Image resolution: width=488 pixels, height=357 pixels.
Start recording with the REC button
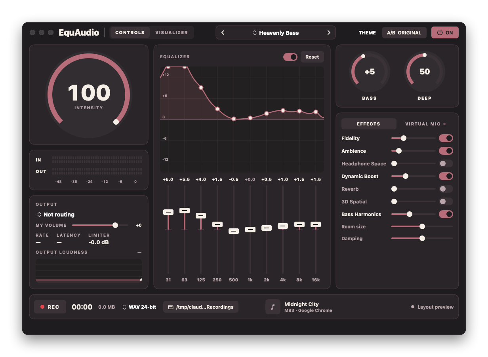(x=50, y=307)
